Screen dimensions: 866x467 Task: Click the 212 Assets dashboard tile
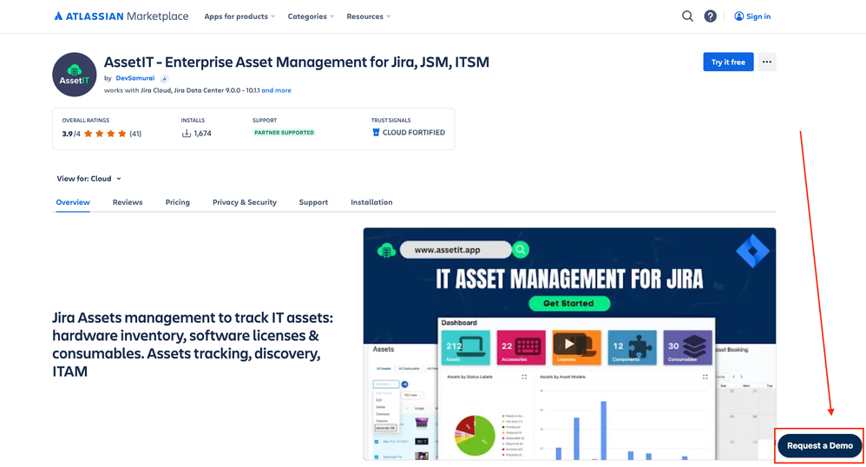click(x=466, y=347)
